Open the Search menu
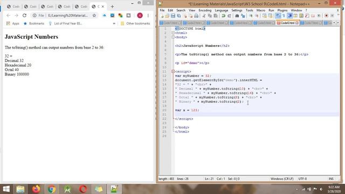Viewport: 345px width, 194px height. 181,10
